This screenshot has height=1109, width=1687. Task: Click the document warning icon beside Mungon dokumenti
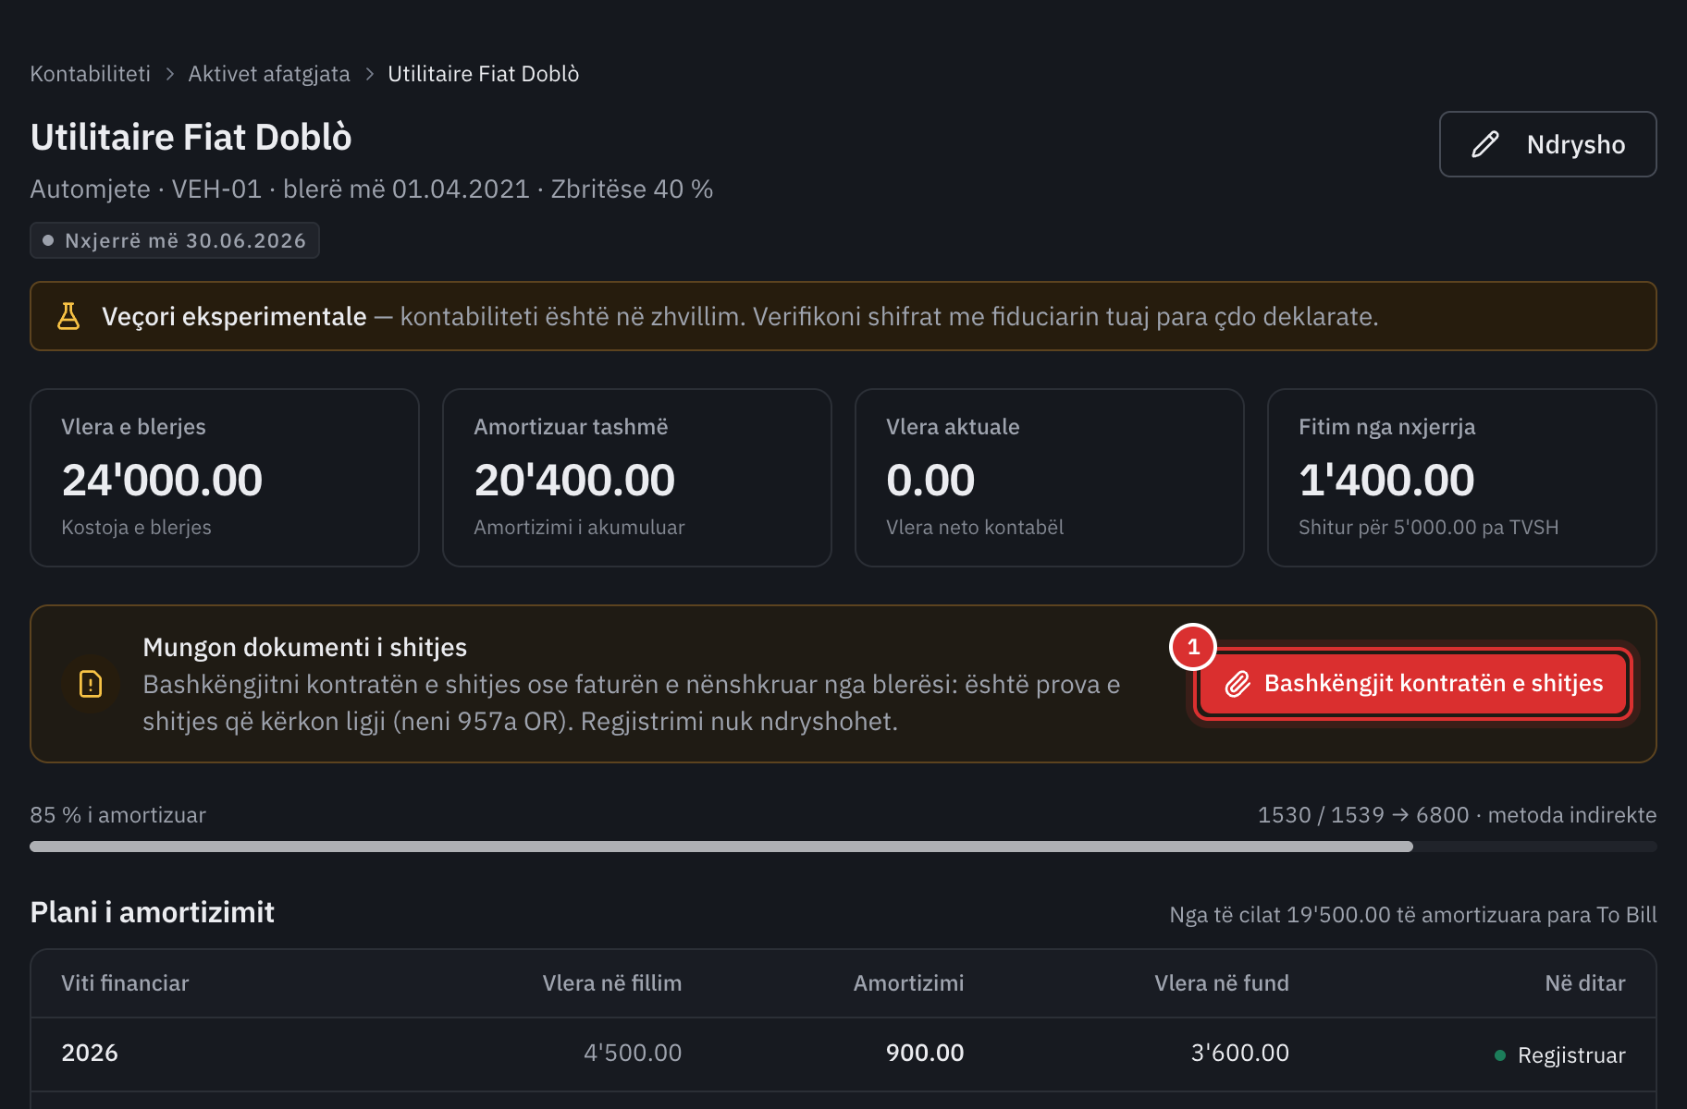tap(91, 684)
